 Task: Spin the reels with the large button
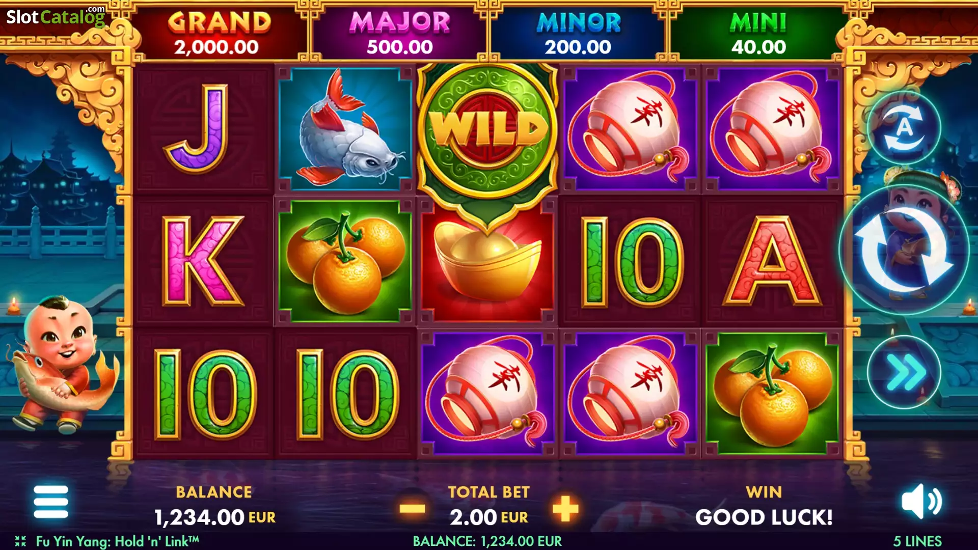tap(904, 251)
